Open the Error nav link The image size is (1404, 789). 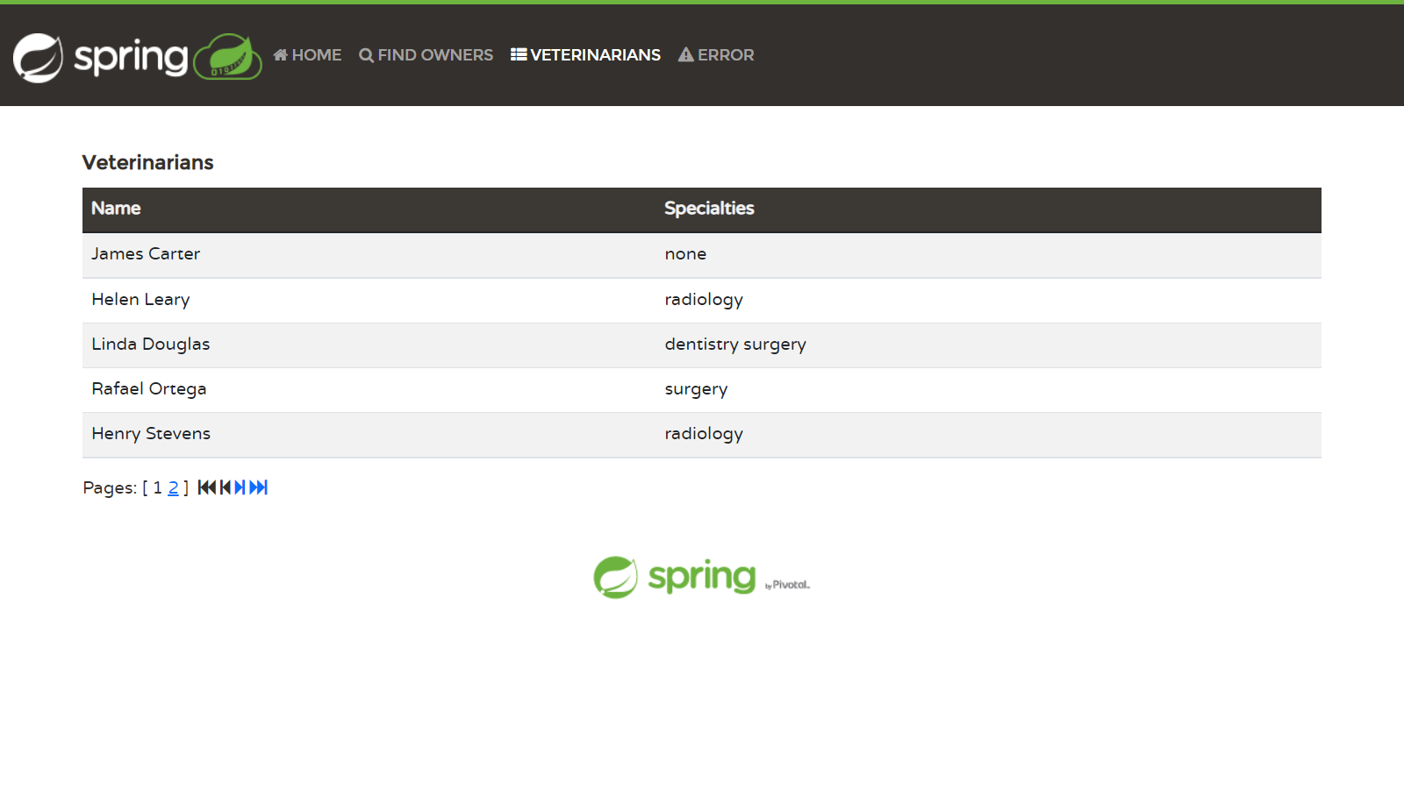716,55
